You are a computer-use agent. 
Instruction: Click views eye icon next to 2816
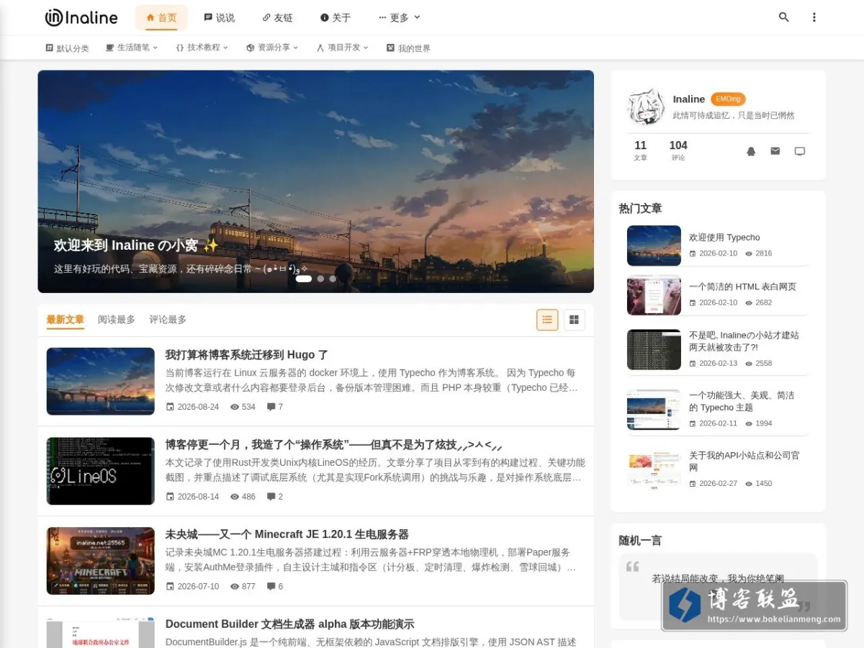click(x=749, y=253)
